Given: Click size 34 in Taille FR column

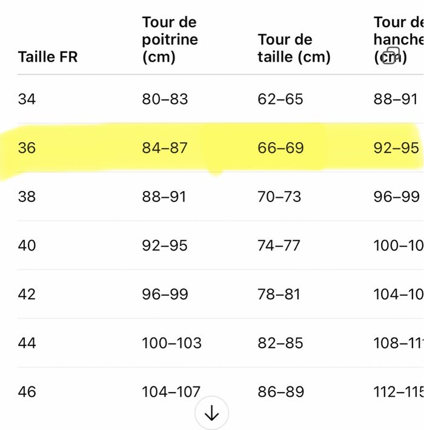Looking at the screenshot, I should coord(27,99).
